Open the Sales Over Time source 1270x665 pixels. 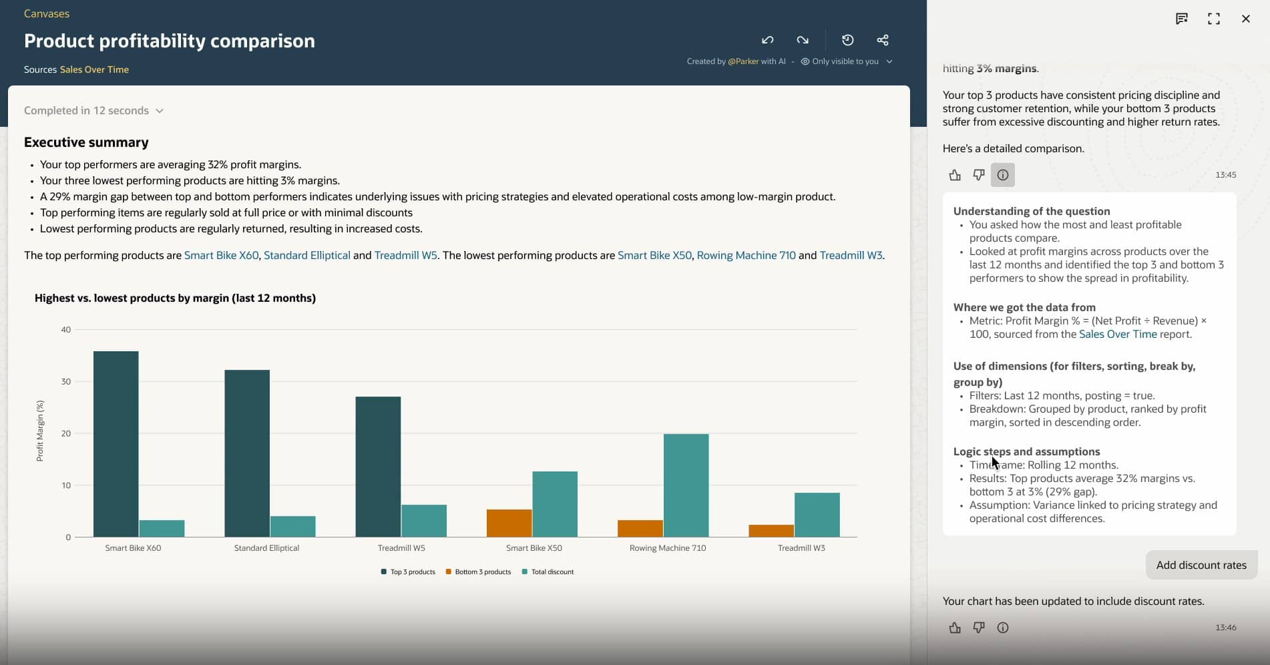94,69
